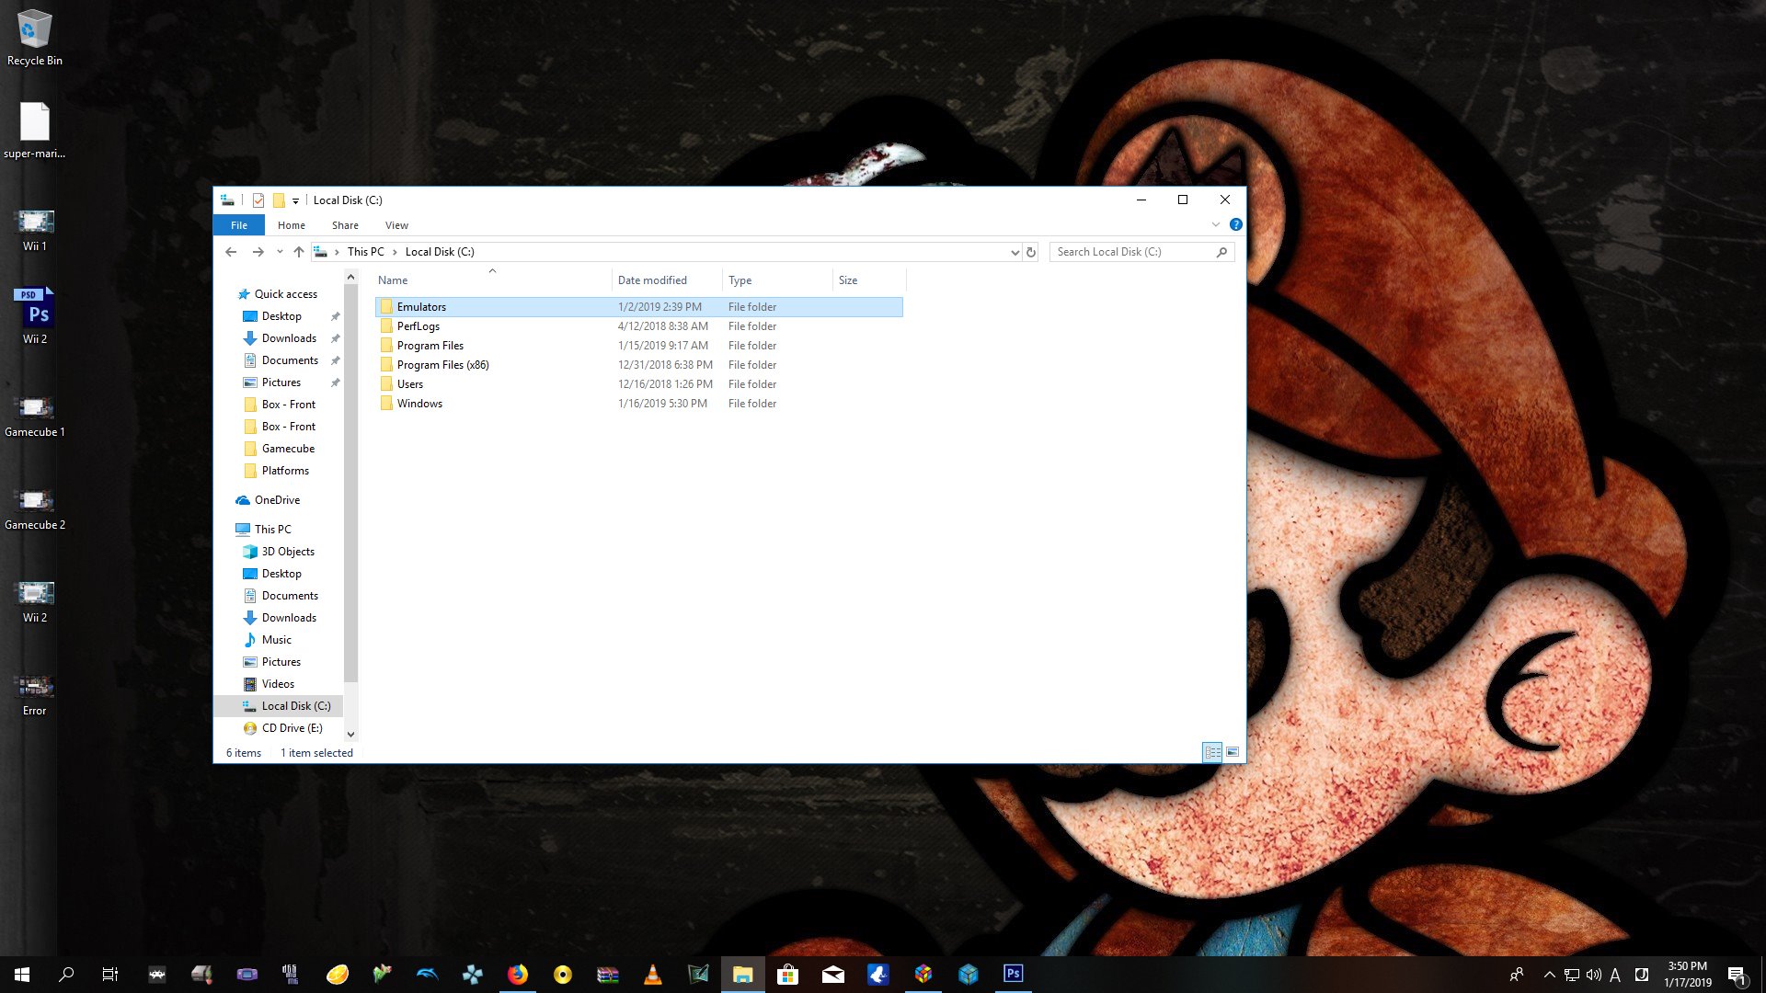Expand the ribbon with the chevron
The image size is (1766, 993).
(x=1216, y=224)
